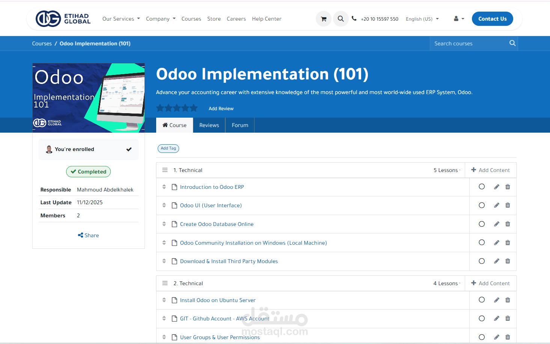Collapse the 1. Technical section lessons count
Image resolution: width=550 pixels, height=344 pixels.
(x=447, y=170)
